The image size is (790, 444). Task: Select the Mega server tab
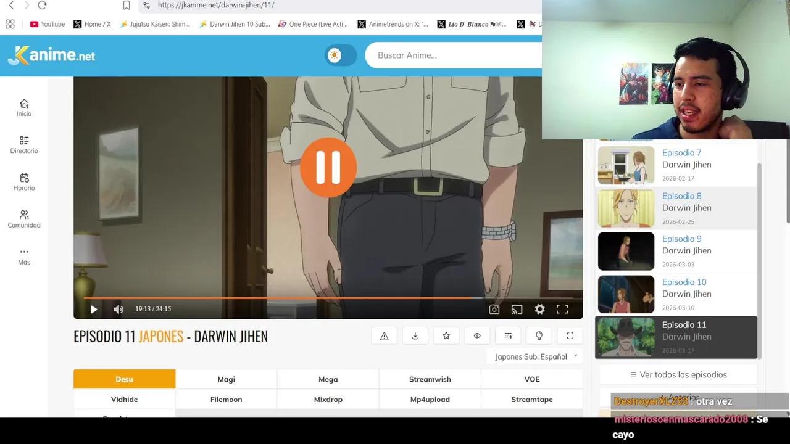click(x=328, y=379)
